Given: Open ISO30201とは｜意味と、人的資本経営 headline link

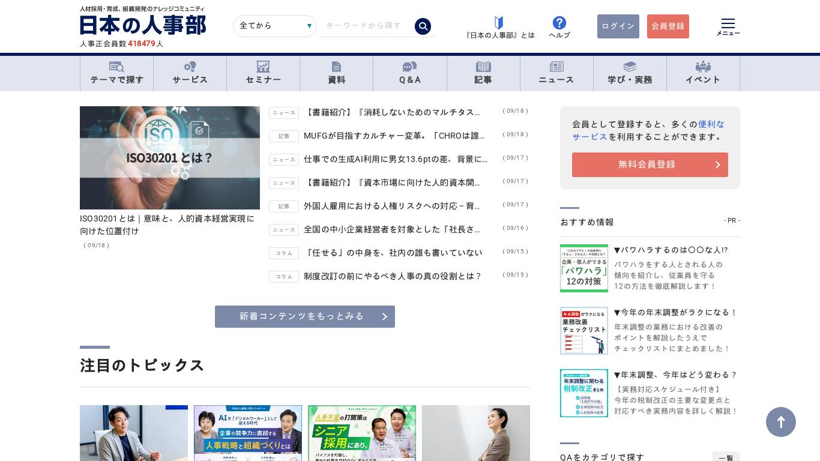Looking at the screenshot, I should [167, 224].
